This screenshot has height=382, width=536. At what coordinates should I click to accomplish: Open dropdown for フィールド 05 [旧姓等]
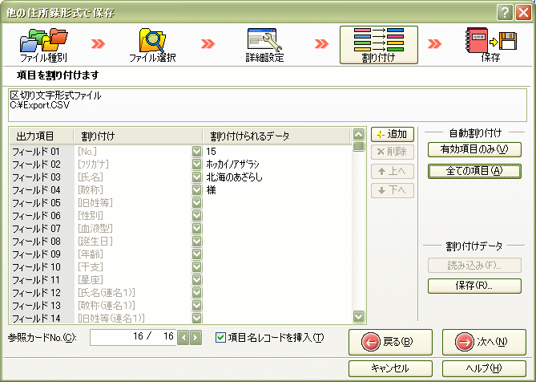point(196,203)
